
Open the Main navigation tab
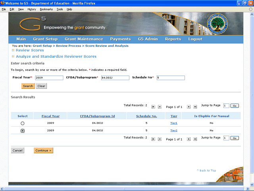(21, 39)
